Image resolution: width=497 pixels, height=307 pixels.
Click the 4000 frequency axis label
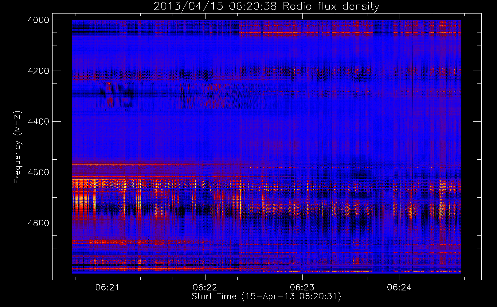tap(38, 20)
